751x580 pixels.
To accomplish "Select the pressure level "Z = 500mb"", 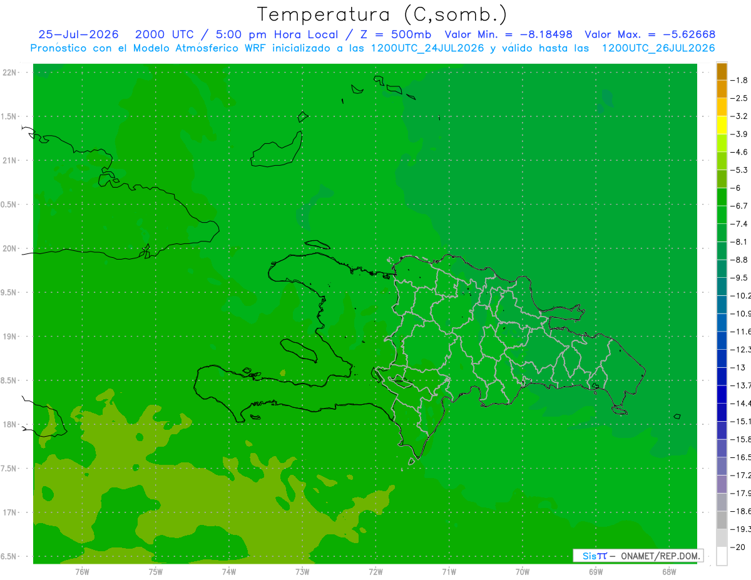I will (x=396, y=34).
